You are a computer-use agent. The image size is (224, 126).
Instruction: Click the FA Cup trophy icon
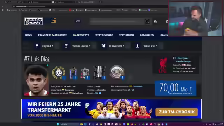[x=85, y=73]
